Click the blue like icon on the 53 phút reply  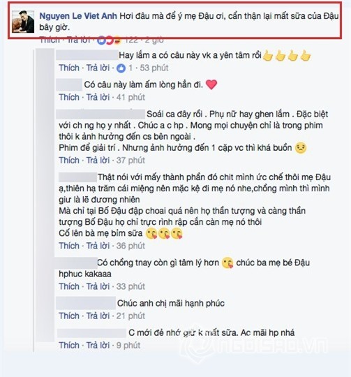click(121, 68)
